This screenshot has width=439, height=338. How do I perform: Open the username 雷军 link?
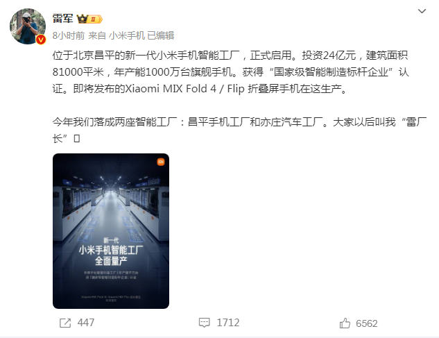click(62, 19)
